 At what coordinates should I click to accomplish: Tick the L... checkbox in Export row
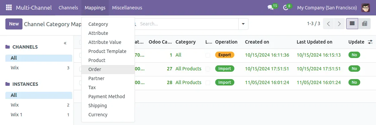tap(208, 55)
